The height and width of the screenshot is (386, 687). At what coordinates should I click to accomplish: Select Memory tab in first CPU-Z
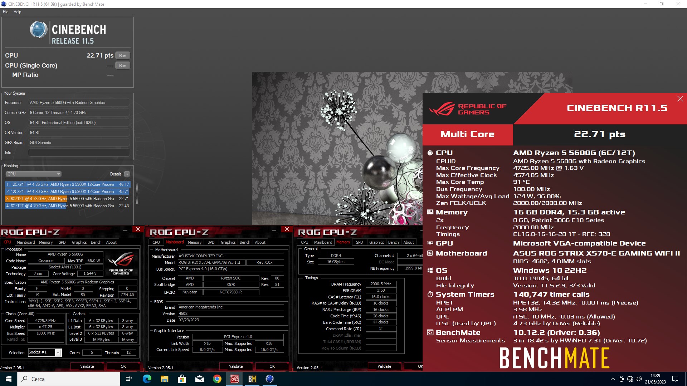click(46, 242)
